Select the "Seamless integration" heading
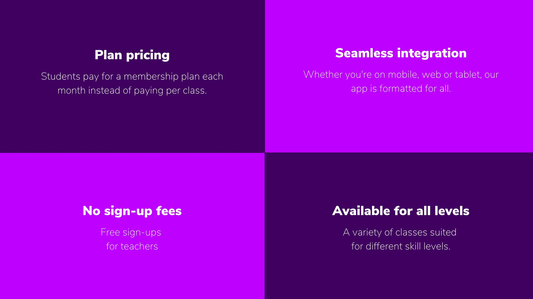533x299 pixels. coord(401,53)
